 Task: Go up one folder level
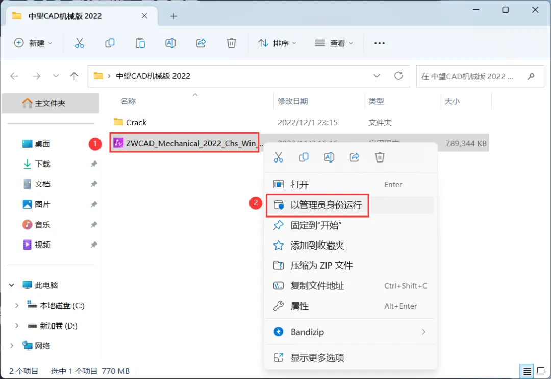tap(74, 76)
